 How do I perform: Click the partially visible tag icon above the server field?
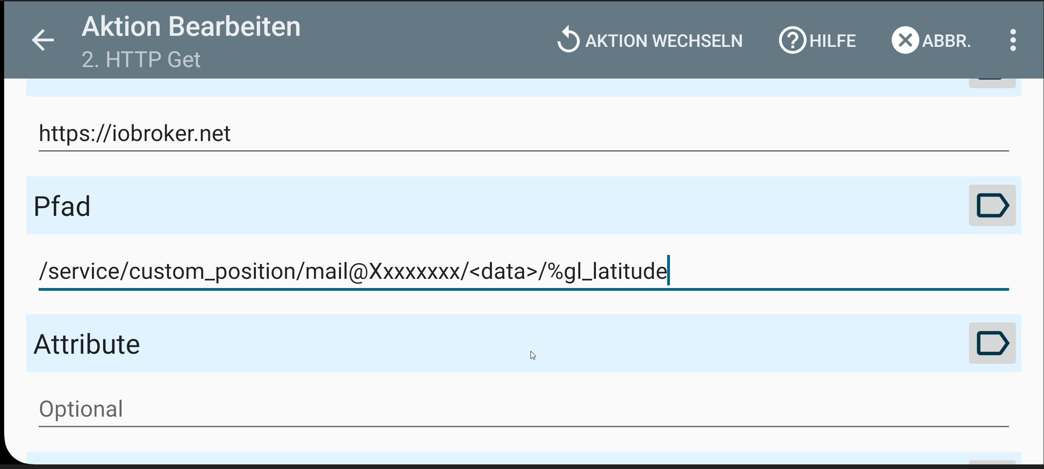click(x=992, y=83)
